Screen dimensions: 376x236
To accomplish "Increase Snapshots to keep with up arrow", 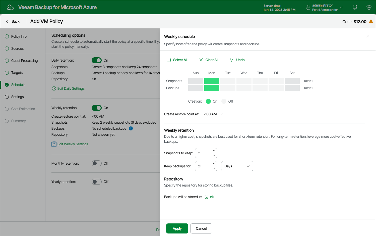I will (214, 151).
